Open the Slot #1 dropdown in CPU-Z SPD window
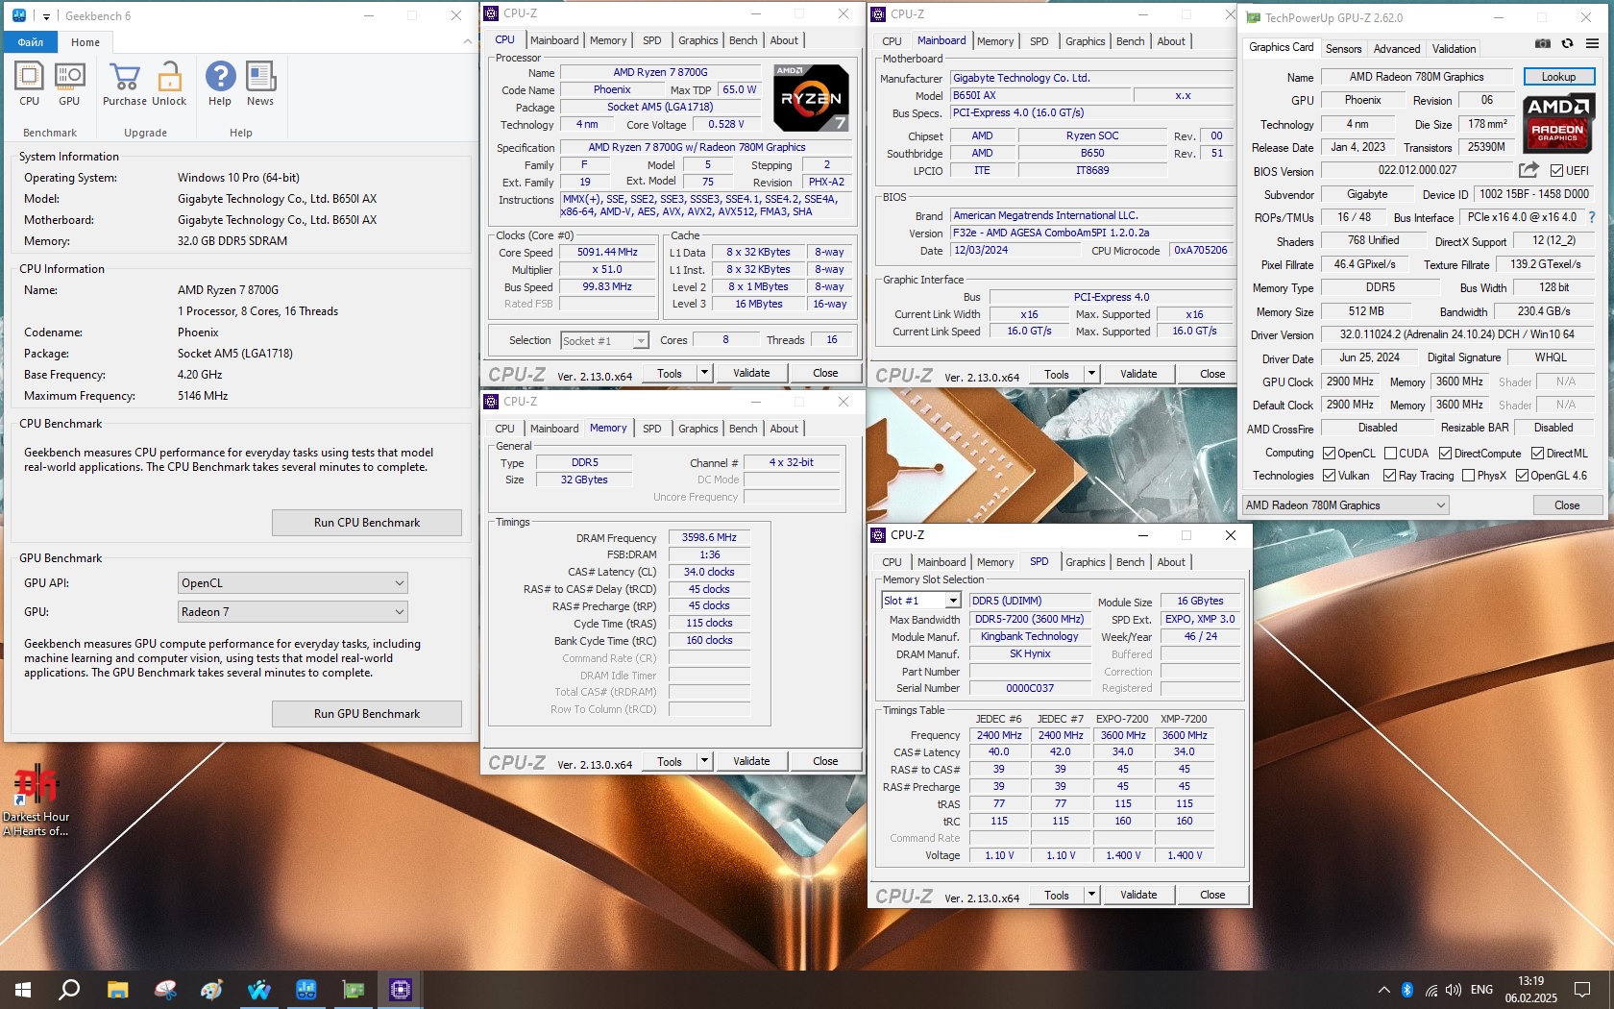Image resolution: width=1614 pixels, height=1009 pixels. click(921, 601)
